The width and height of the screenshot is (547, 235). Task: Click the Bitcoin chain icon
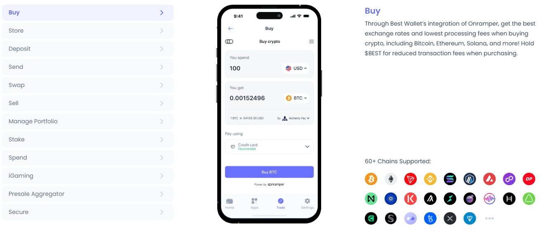coord(371,179)
